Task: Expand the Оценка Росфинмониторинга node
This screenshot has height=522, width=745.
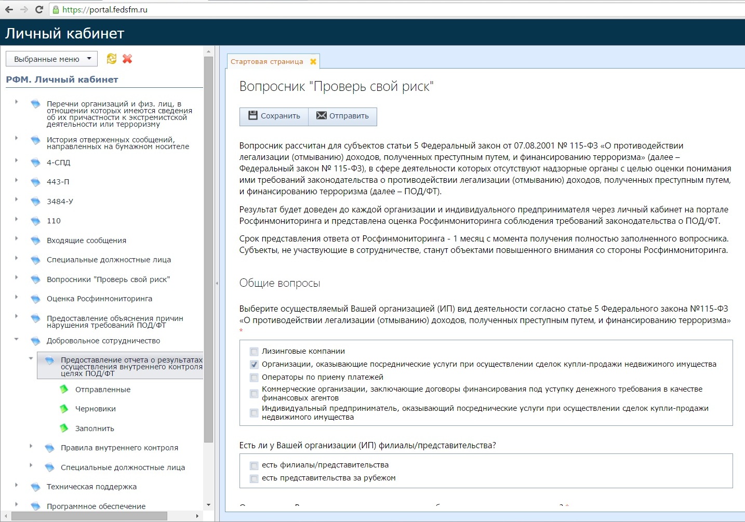Action: tap(16, 297)
